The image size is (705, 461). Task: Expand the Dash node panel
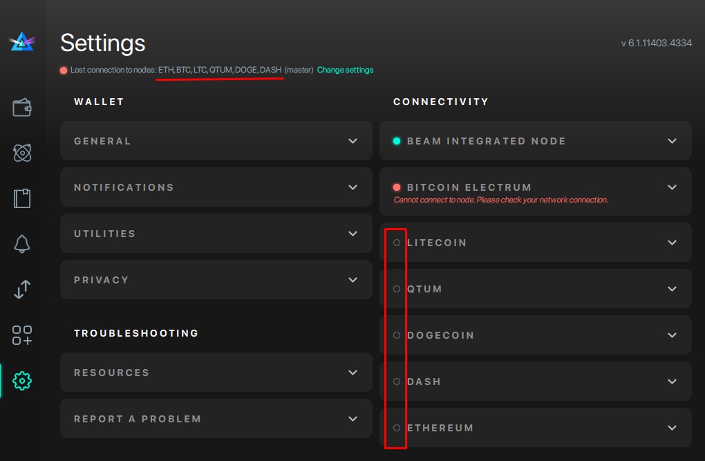pos(671,381)
